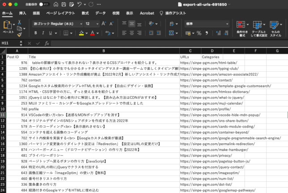Click the Format Painter brush icon
This screenshot has height=193, width=288.
coord(20,34)
